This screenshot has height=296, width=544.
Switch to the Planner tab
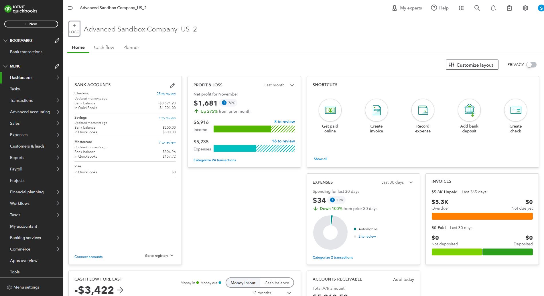coord(131,47)
